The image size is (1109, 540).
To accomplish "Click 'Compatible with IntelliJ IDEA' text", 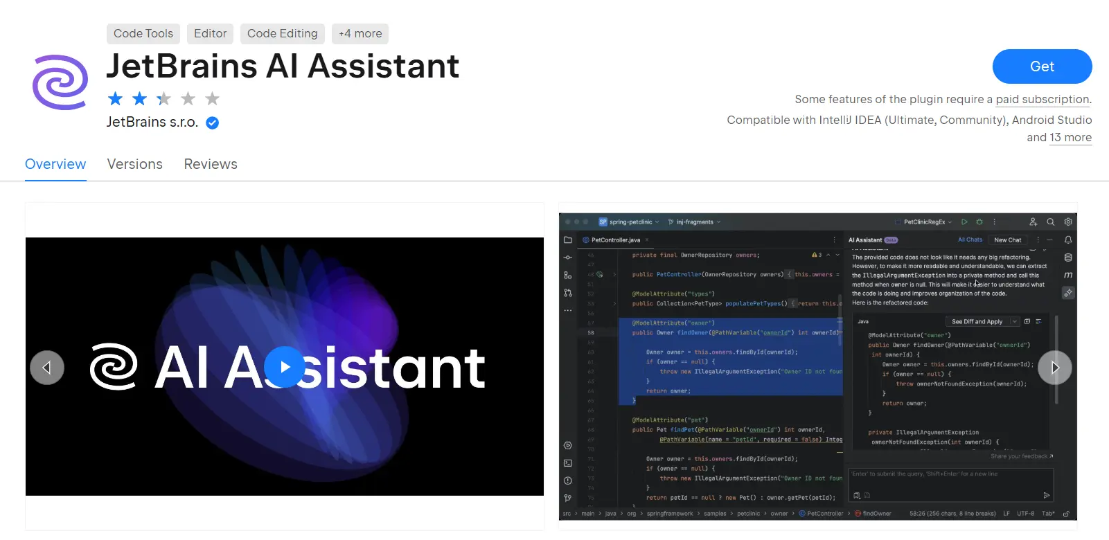I will click(804, 120).
